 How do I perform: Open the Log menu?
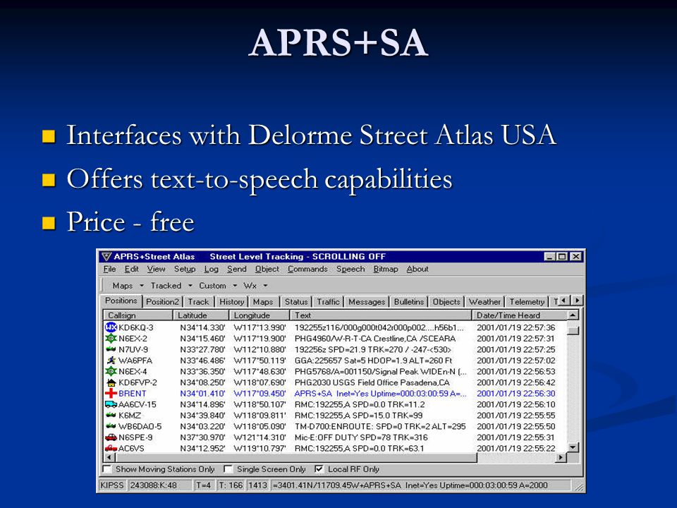tap(211, 269)
